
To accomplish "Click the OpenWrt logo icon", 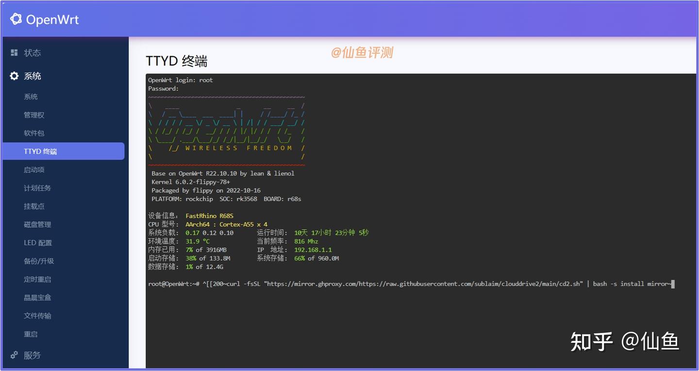I will [x=17, y=18].
